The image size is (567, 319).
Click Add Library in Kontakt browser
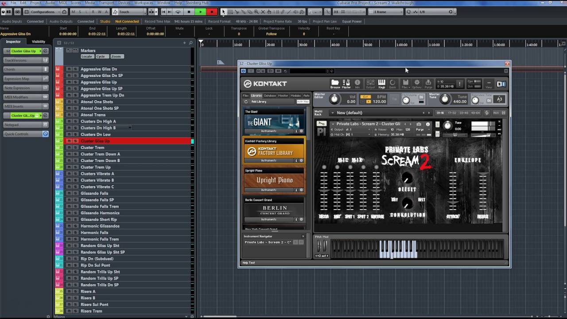point(259,101)
